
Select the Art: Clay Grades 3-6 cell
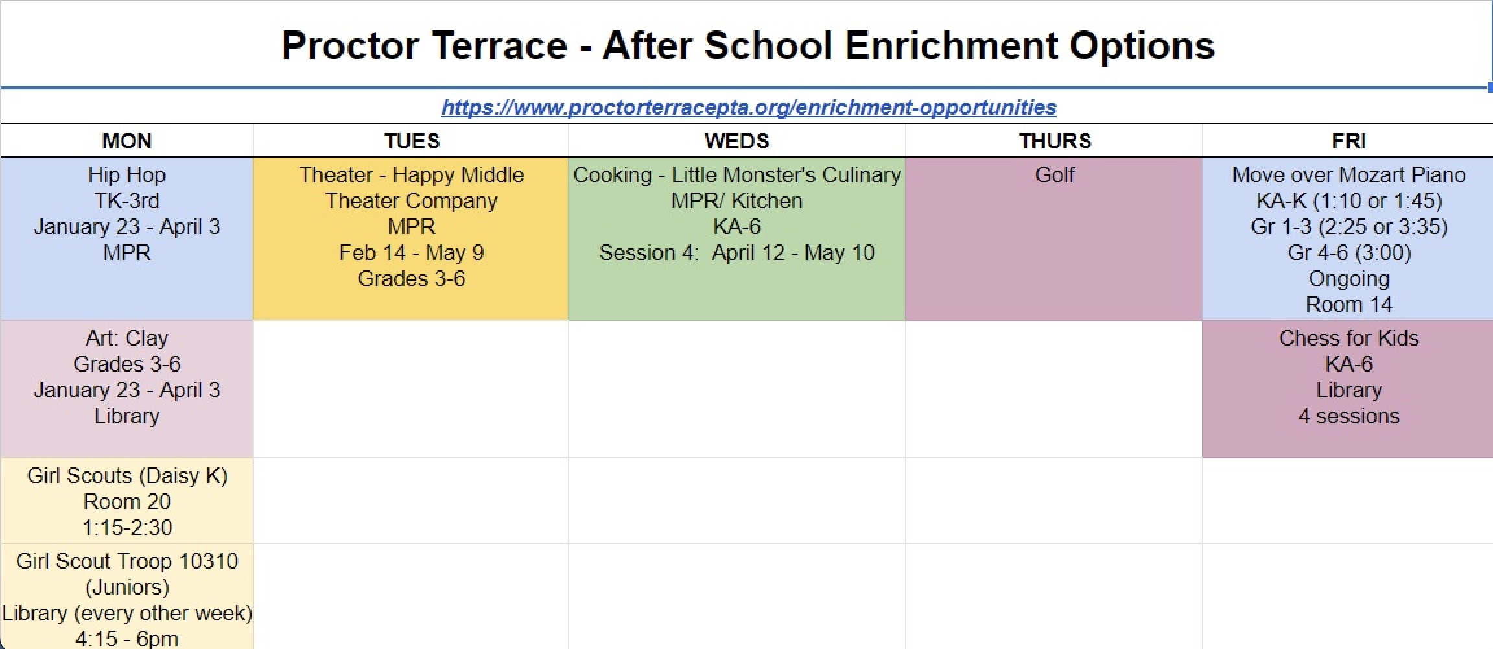[127, 389]
